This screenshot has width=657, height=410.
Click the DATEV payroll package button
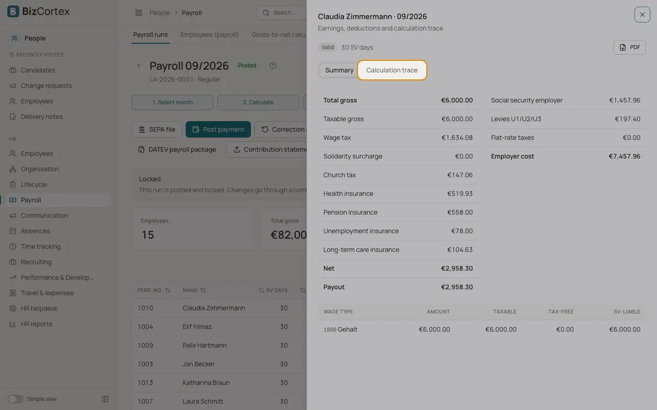[177, 149]
